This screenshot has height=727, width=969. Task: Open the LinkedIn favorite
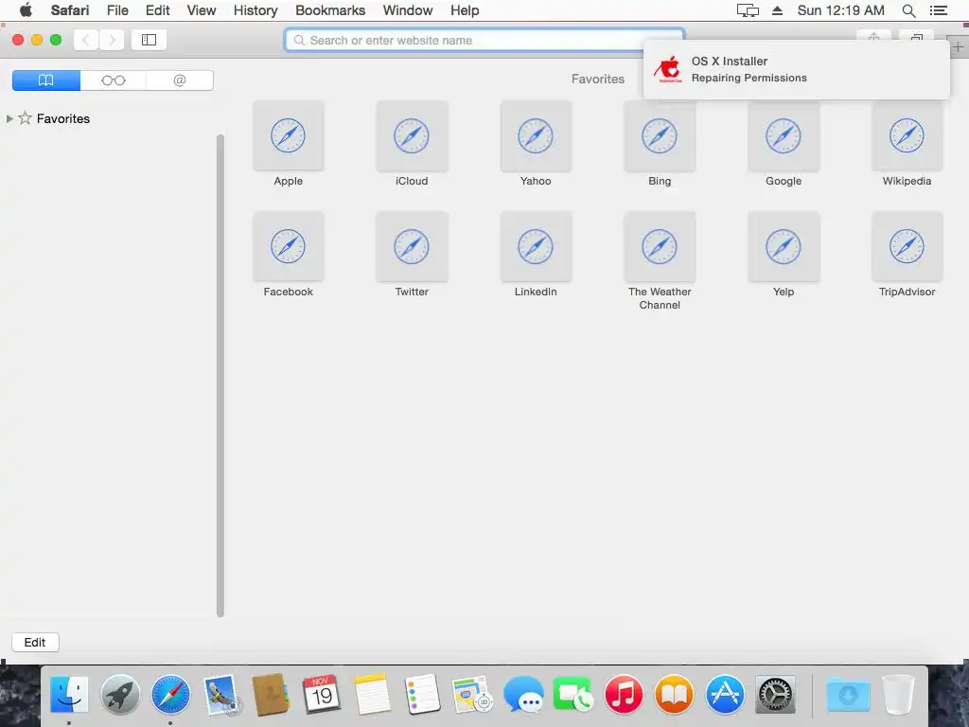tap(536, 247)
